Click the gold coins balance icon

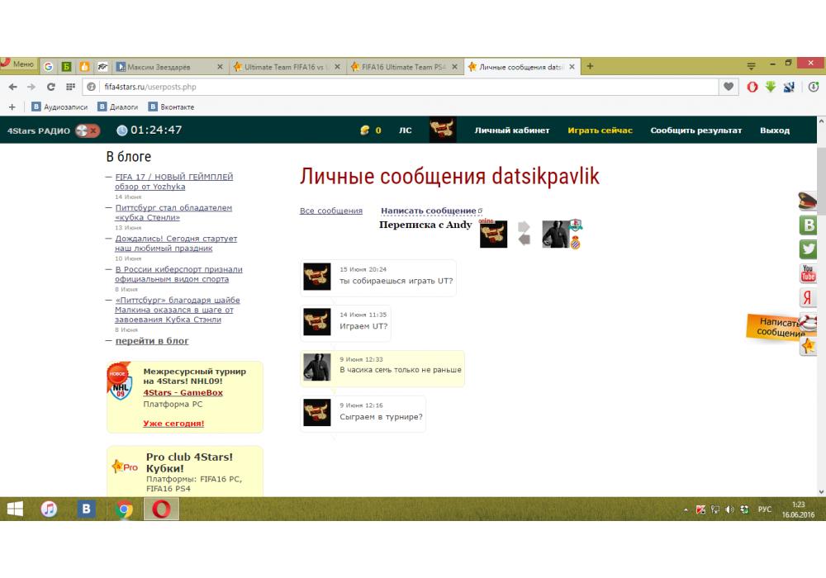coord(364,130)
